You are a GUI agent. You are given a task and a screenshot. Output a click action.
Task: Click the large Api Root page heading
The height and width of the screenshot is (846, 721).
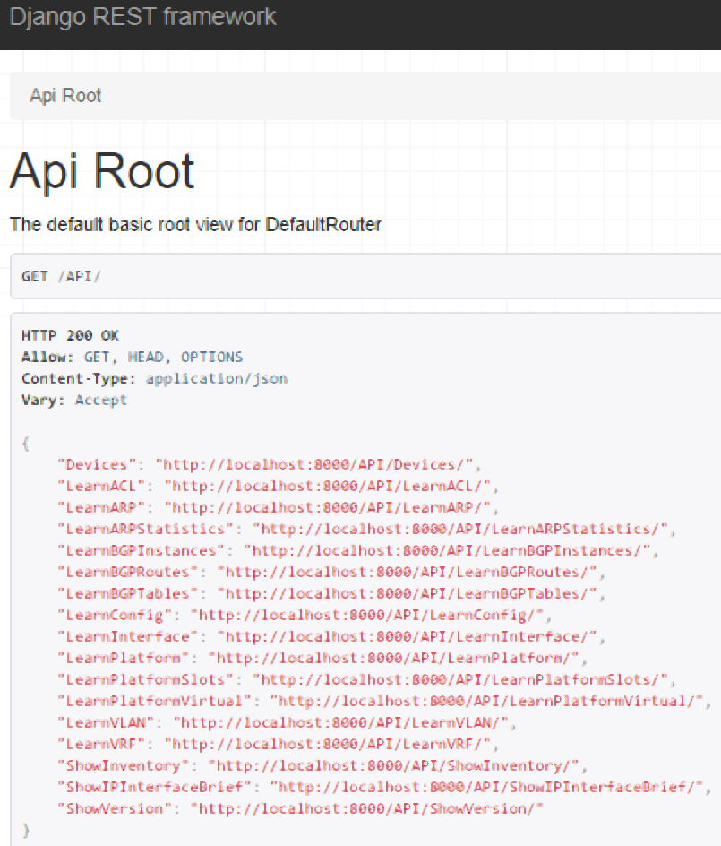102,171
